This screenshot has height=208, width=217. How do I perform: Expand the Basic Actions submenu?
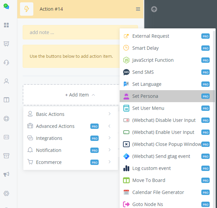pyautogui.click(x=70, y=114)
